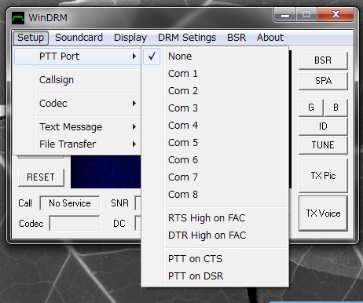Select Com 8 as PTT port

coord(215,195)
